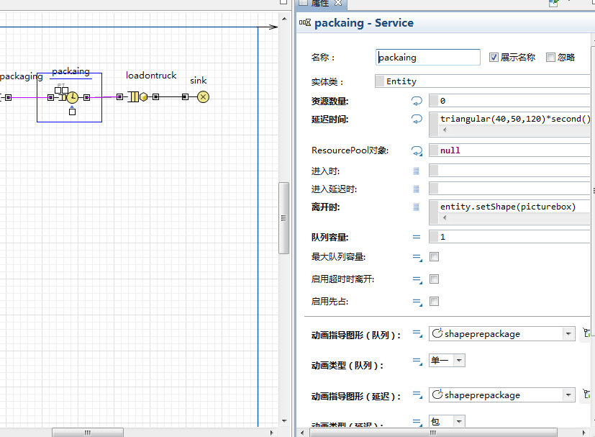The image size is (595, 437).
Task: Click the 启用超时时离开 parameter mode icon
Action: [417, 280]
